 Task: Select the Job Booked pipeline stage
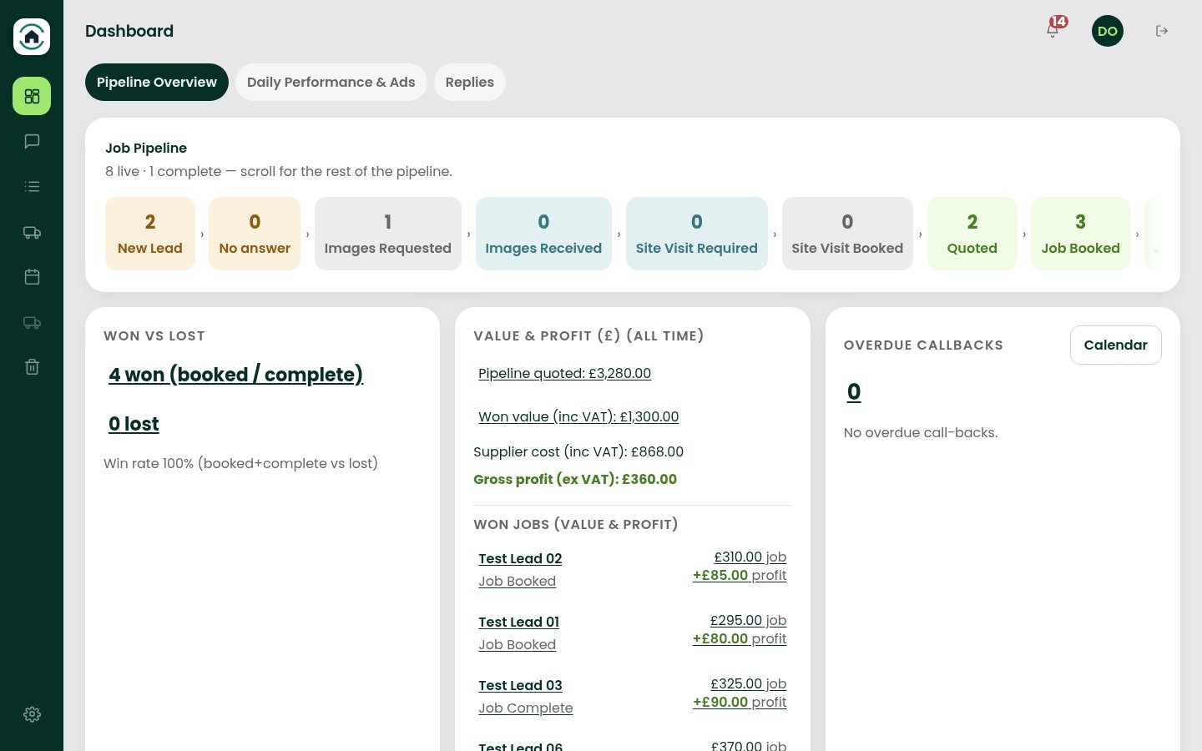point(1081,234)
